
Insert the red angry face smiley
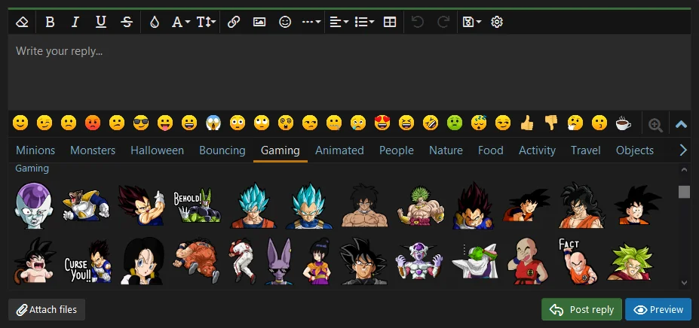pos(93,123)
